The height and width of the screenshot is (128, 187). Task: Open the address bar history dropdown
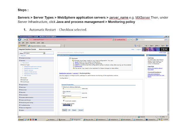113,40
